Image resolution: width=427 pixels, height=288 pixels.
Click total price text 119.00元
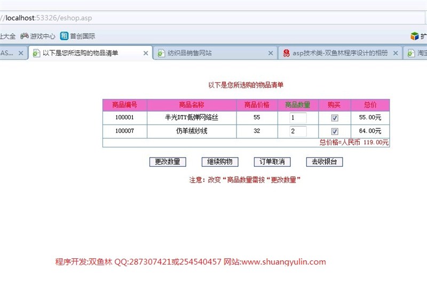pos(376,142)
